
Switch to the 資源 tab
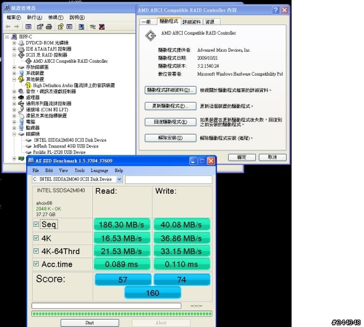[210, 22]
